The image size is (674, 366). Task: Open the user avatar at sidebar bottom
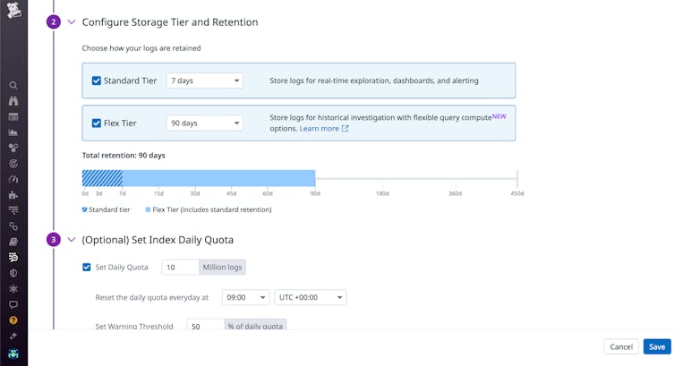click(x=13, y=353)
